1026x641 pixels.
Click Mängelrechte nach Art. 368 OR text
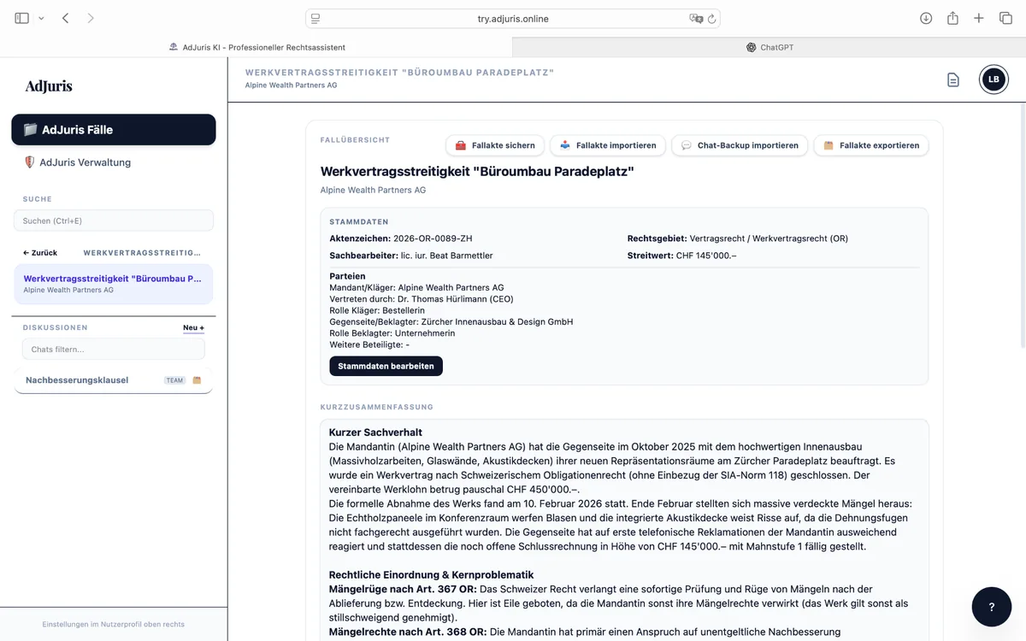point(408,632)
